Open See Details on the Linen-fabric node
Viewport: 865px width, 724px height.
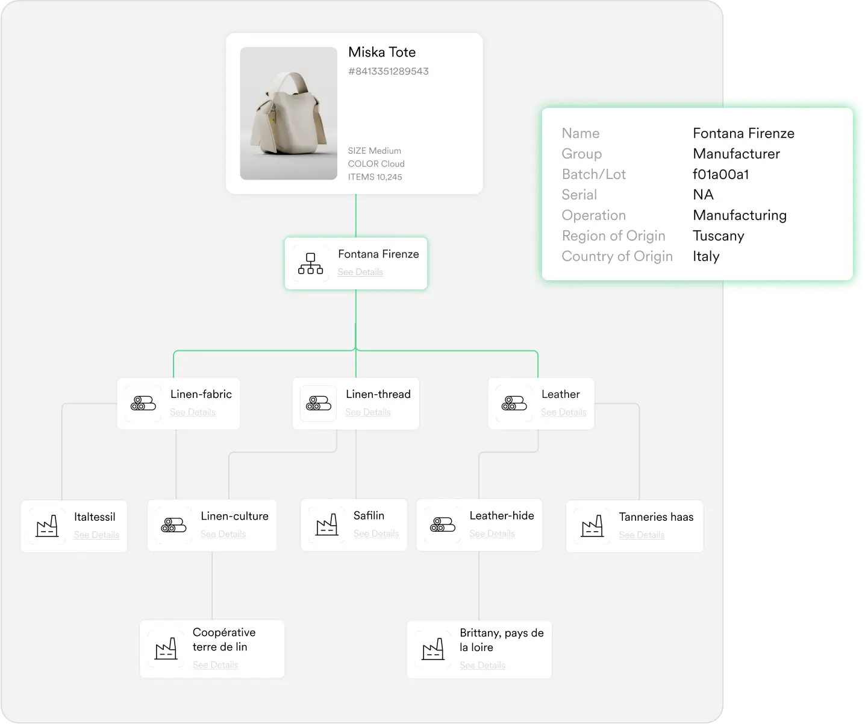point(193,412)
